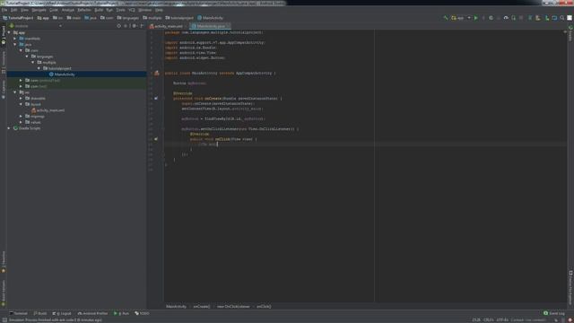Click the Sync Project with Gradle icon
Screen dimensions: 574x323
click(x=530, y=18)
